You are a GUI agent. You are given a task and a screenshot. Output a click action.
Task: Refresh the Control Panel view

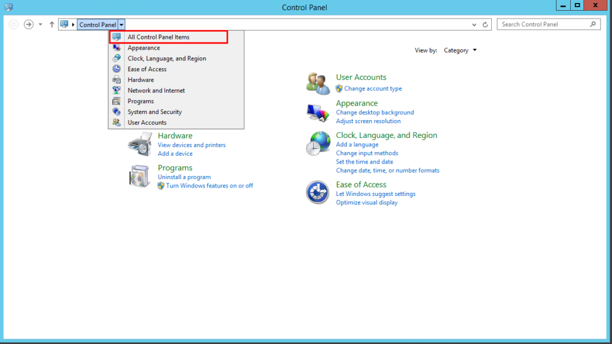pyautogui.click(x=485, y=24)
